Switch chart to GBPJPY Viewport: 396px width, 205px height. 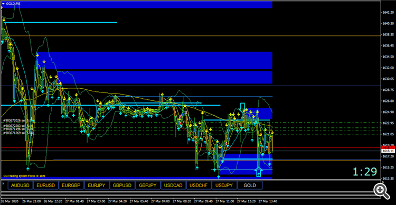tap(148, 185)
